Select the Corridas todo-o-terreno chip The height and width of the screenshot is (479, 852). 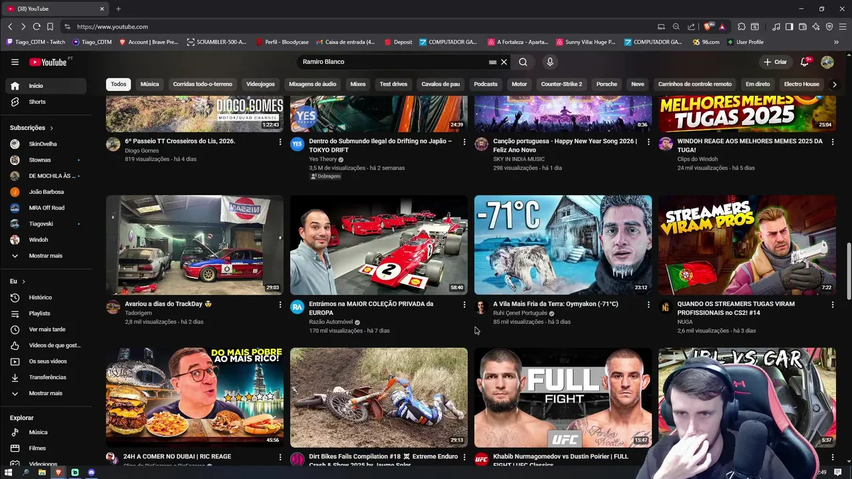[202, 84]
